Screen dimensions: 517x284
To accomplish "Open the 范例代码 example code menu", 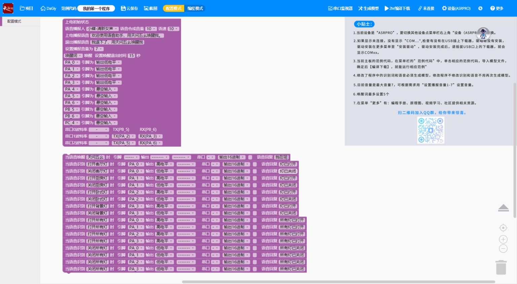I will 69,8.
